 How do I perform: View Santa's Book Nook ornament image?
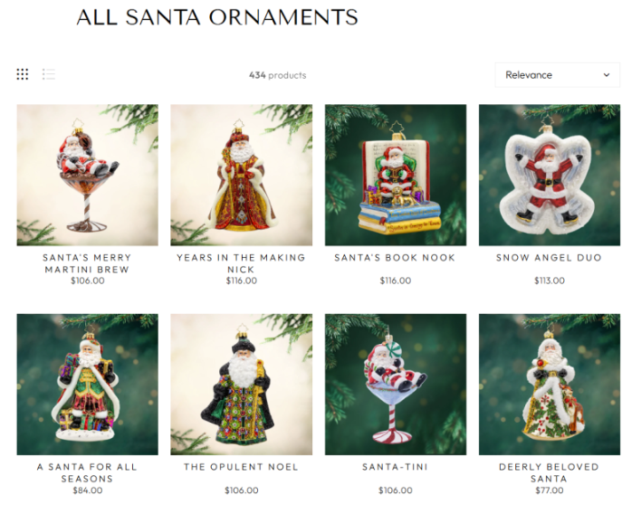[396, 175]
